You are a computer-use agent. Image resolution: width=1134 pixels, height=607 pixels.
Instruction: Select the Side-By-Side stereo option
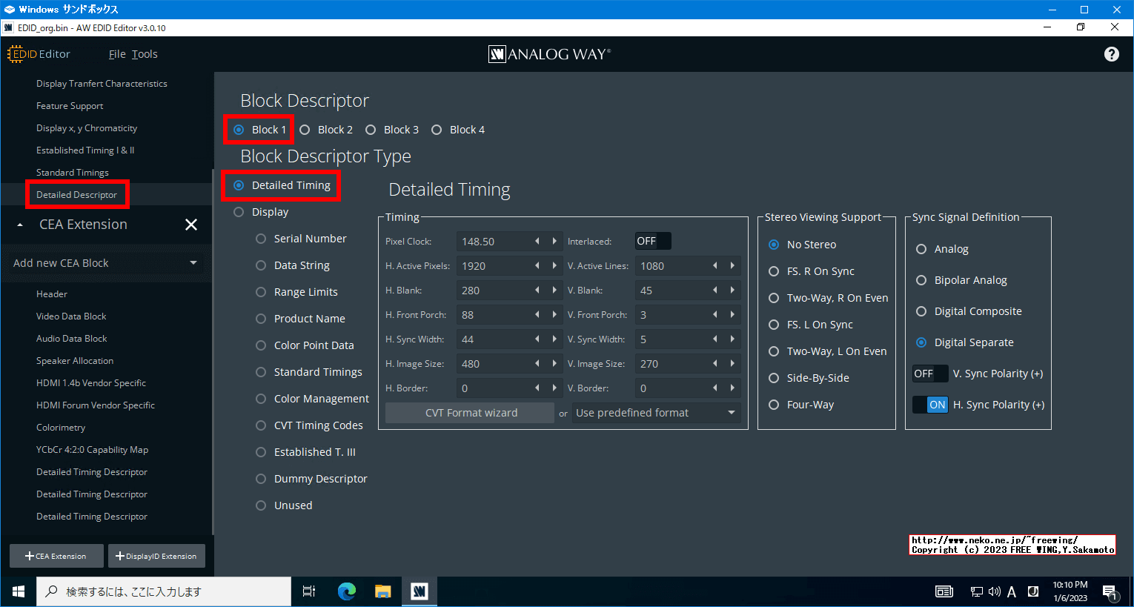click(774, 378)
